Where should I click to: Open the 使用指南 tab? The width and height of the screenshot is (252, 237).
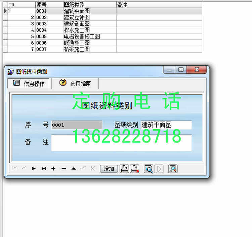(x=75, y=83)
